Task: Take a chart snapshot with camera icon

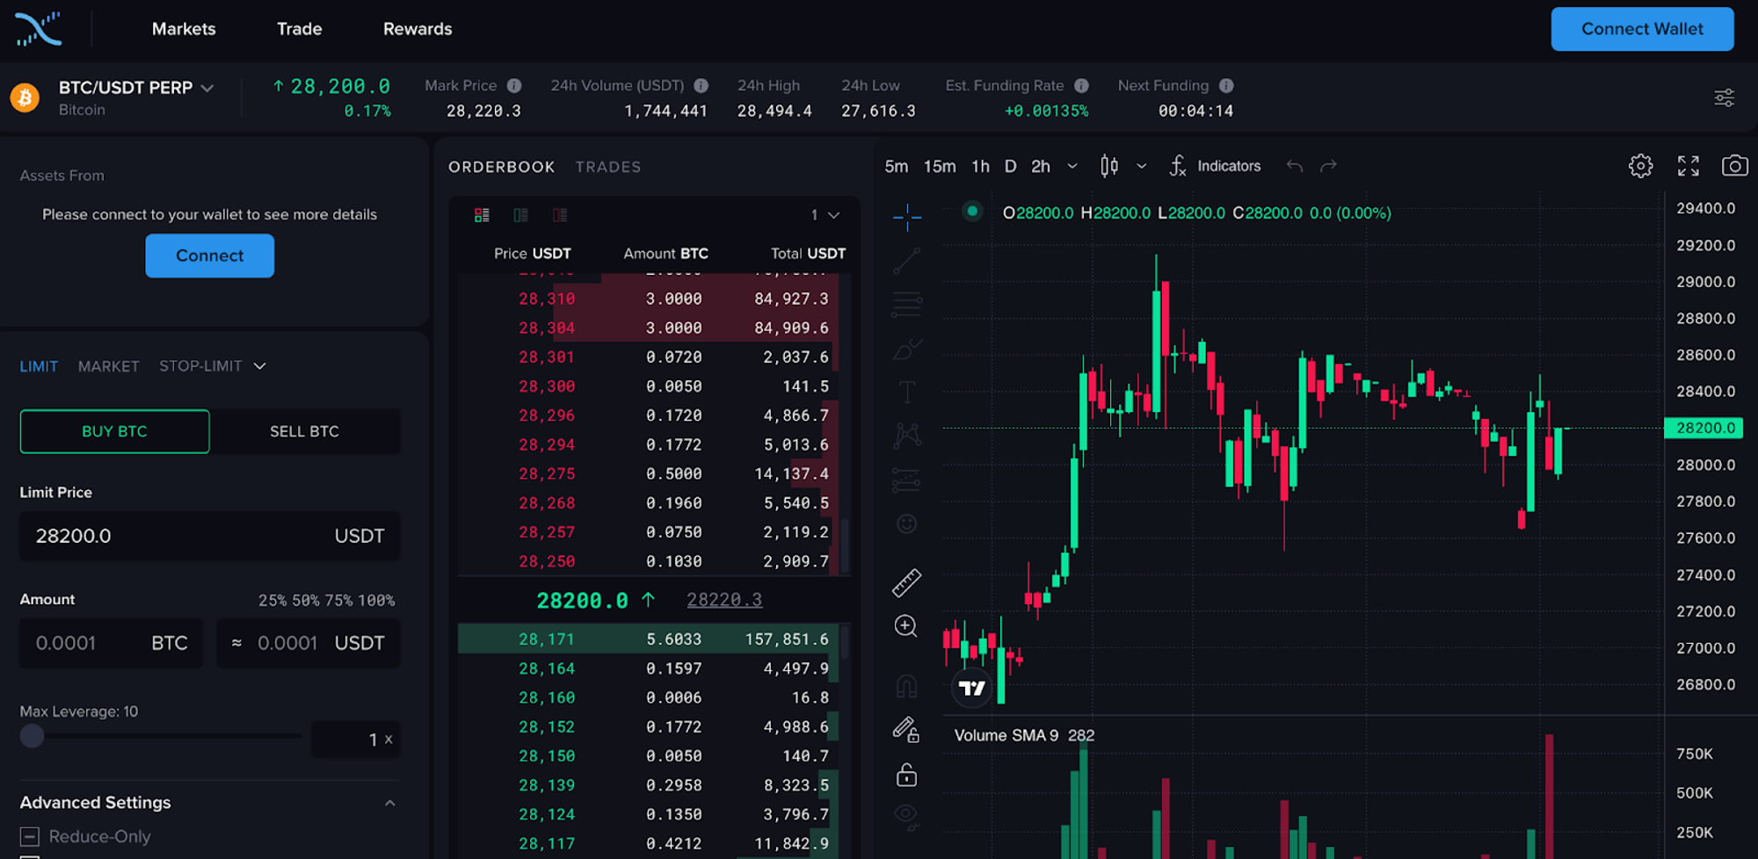Action: click(x=1734, y=165)
